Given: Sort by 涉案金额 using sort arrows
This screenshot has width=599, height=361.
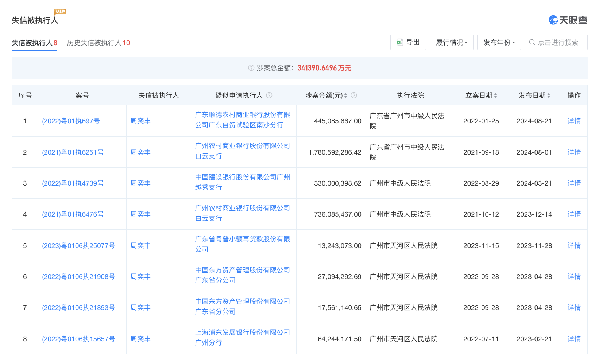Looking at the screenshot, I should tap(345, 96).
